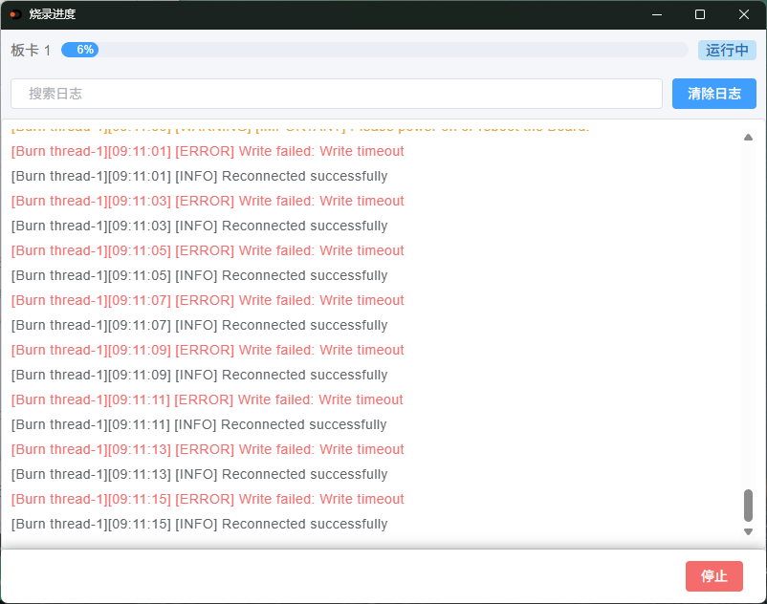Click the 6% progress bar indicator

[x=84, y=50]
